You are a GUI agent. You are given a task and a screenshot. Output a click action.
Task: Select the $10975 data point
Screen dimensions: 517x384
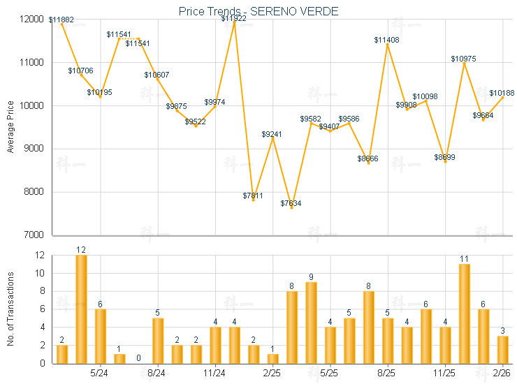(x=464, y=63)
